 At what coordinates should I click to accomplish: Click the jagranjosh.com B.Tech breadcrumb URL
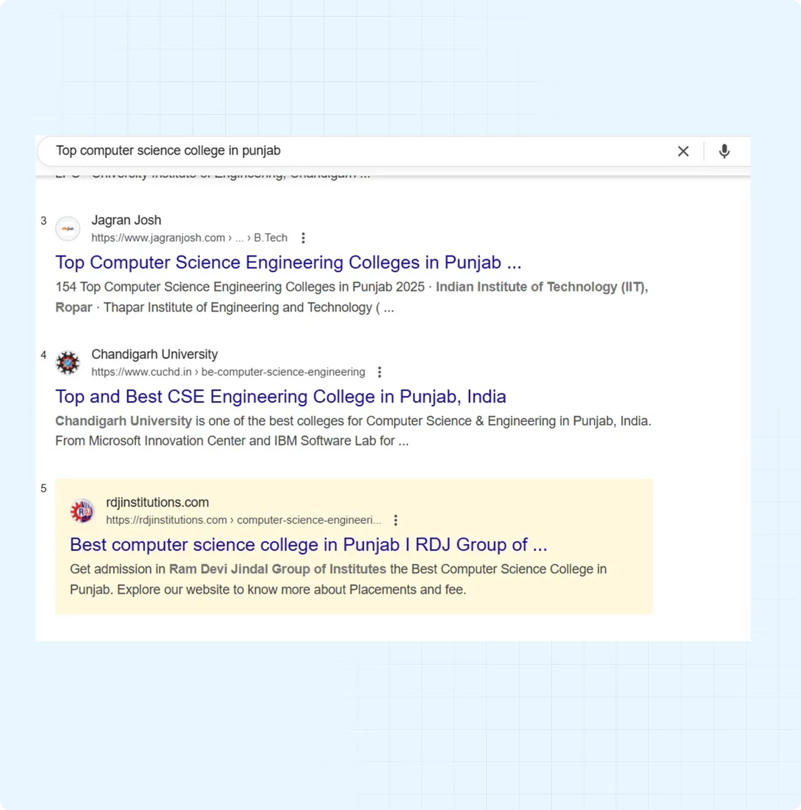point(189,238)
